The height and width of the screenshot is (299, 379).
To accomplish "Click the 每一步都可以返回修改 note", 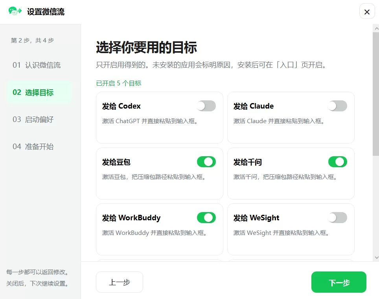I will (37, 272).
